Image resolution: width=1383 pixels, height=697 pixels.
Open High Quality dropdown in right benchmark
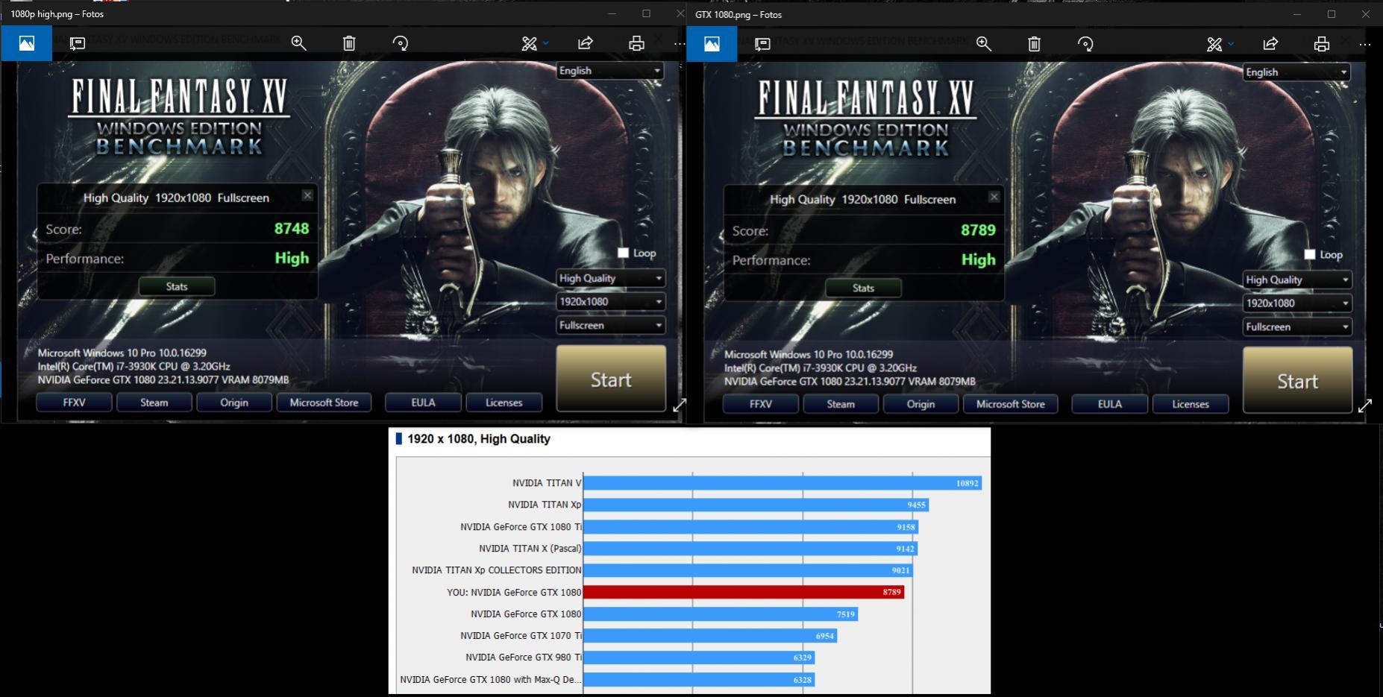[x=1296, y=280]
